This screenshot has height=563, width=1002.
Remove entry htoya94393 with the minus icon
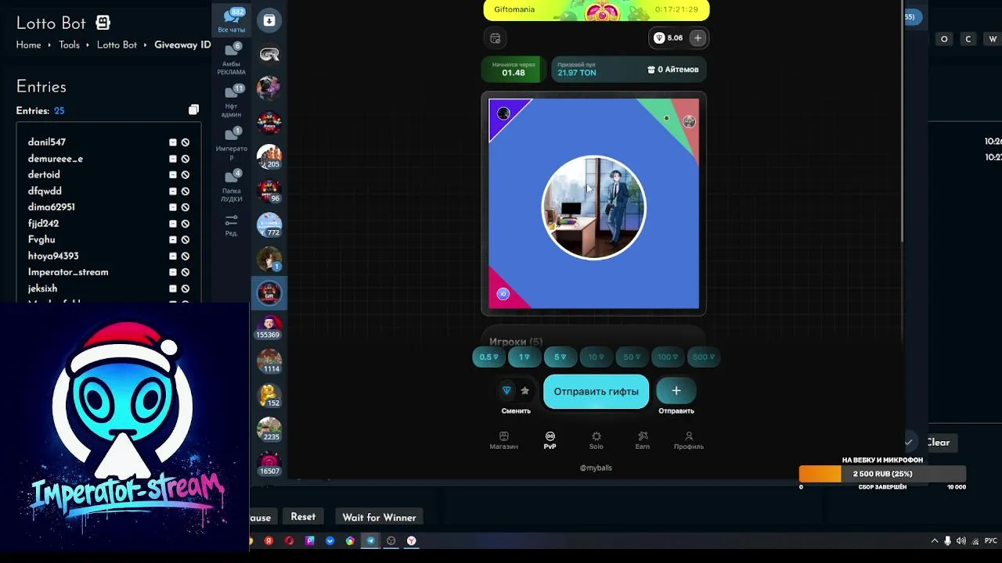(x=173, y=256)
